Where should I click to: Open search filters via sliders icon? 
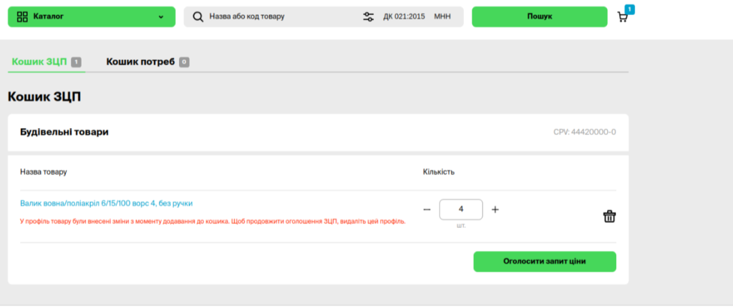point(369,16)
